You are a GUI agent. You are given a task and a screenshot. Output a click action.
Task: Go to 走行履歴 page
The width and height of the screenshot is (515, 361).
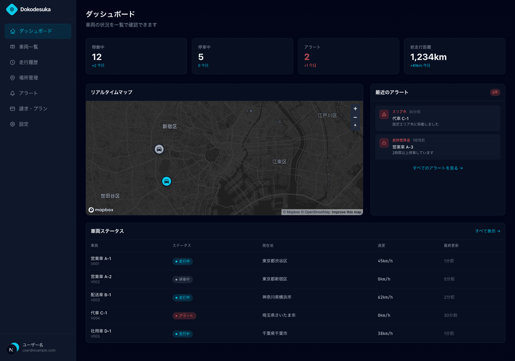click(x=38, y=62)
